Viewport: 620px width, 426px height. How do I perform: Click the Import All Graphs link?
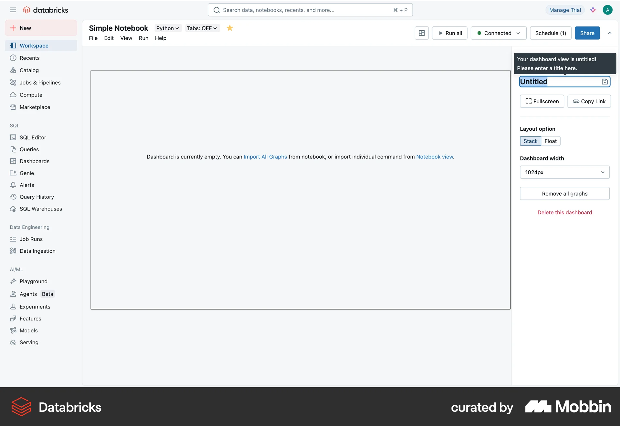click(265, 157)
